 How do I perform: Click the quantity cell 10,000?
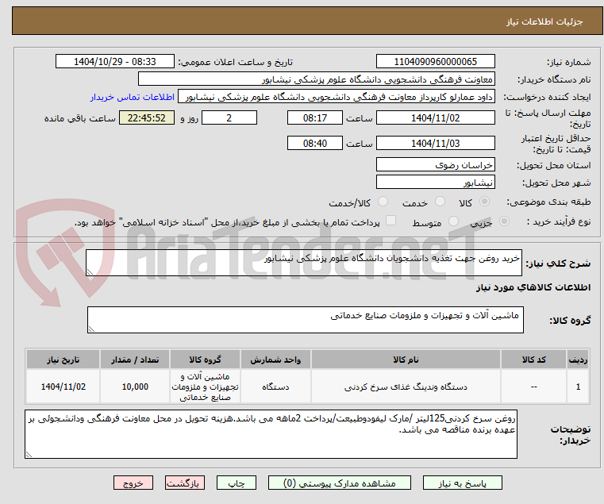[x=135, y=387]
